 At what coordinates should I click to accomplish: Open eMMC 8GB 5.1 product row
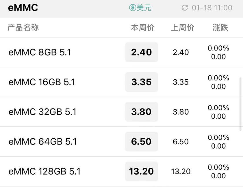point(121,52)
